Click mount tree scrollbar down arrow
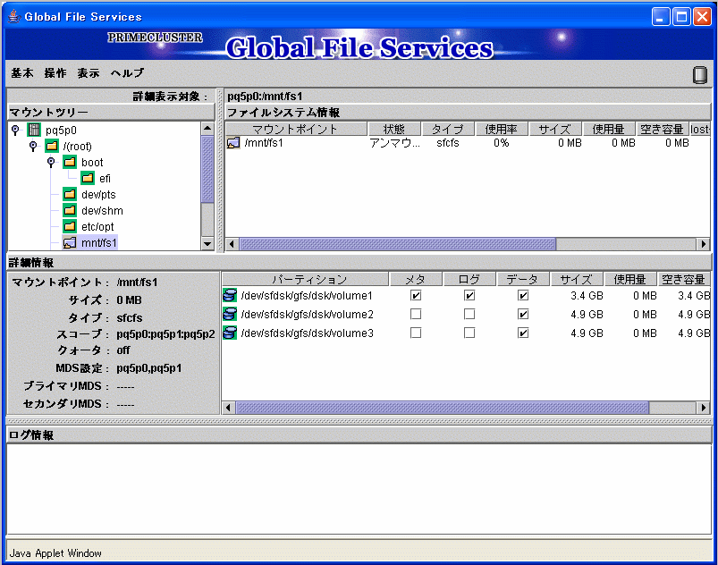The width and height of the screenshot is (718, 565). (207, 243)
